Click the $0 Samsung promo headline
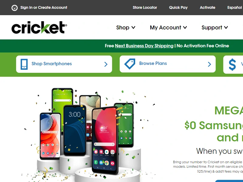The width and height of the screenshot is (243, 182). (x=214, y=125)
